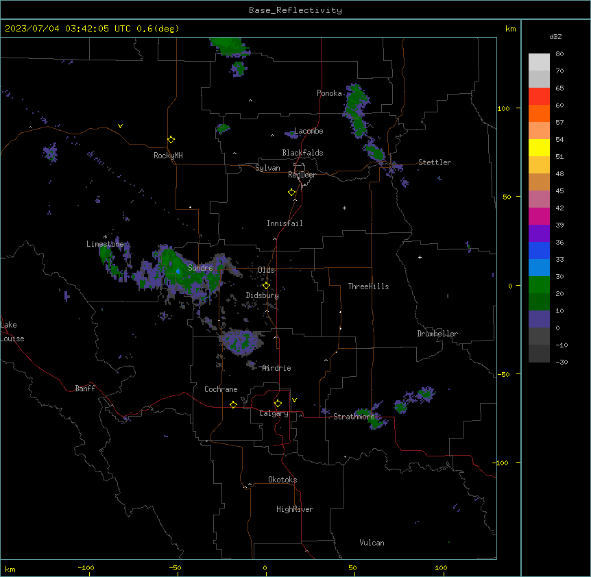591x577 pixels.
Task: Click the Ponoka city label
Action: (329, 93)
